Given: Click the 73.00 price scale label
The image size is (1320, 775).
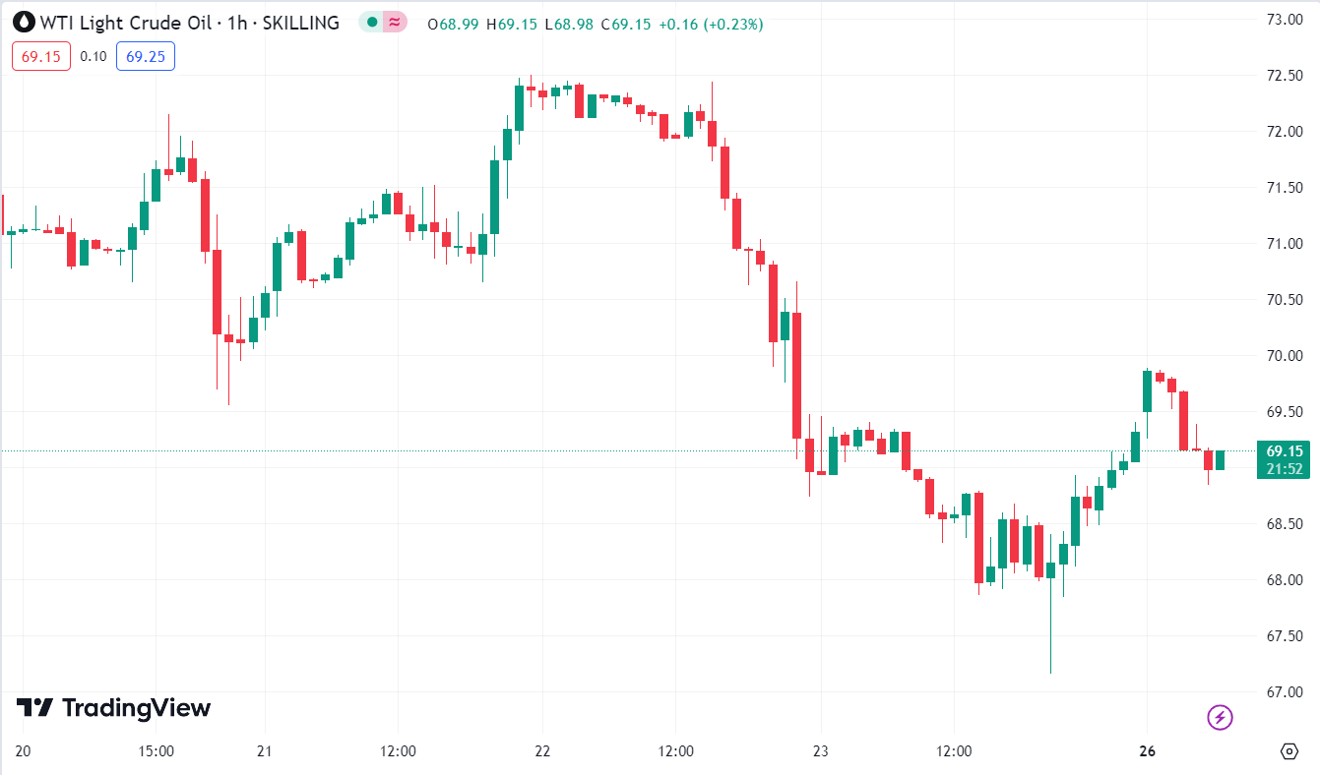Looking at the screenshot, I should [1286, 19].
